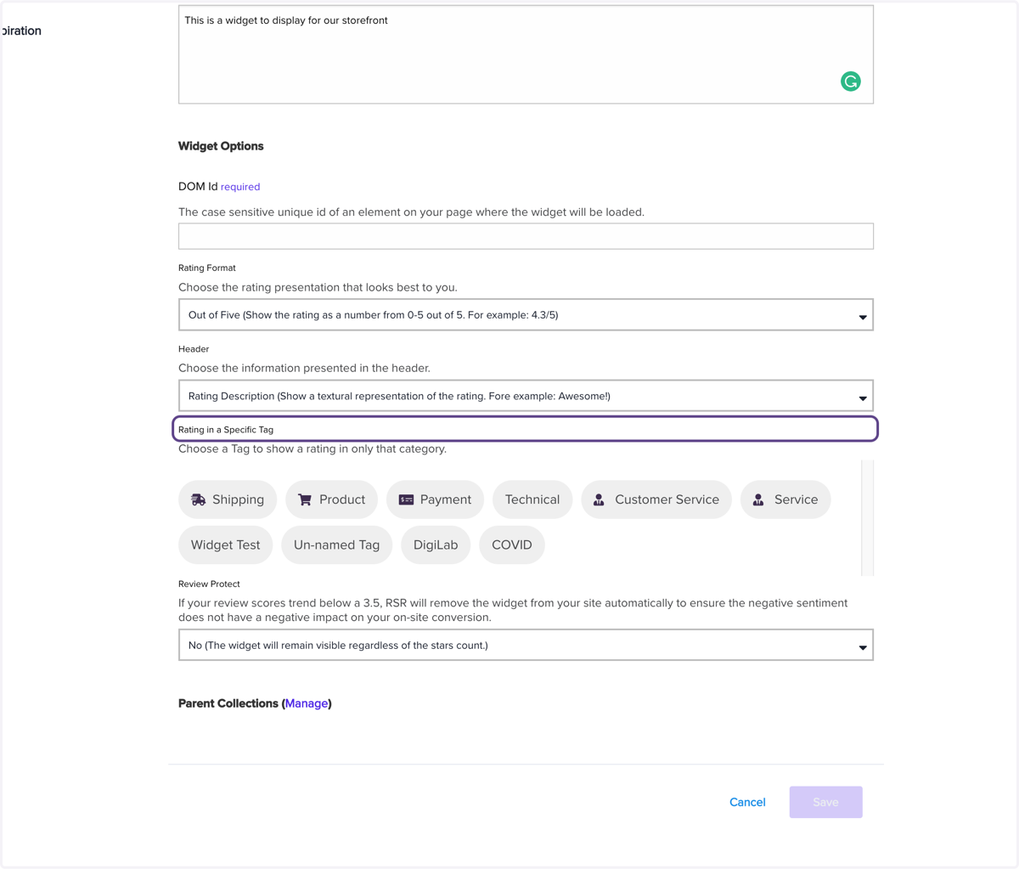Open the Header information dropdown
1019x869 pixels.
526,396
